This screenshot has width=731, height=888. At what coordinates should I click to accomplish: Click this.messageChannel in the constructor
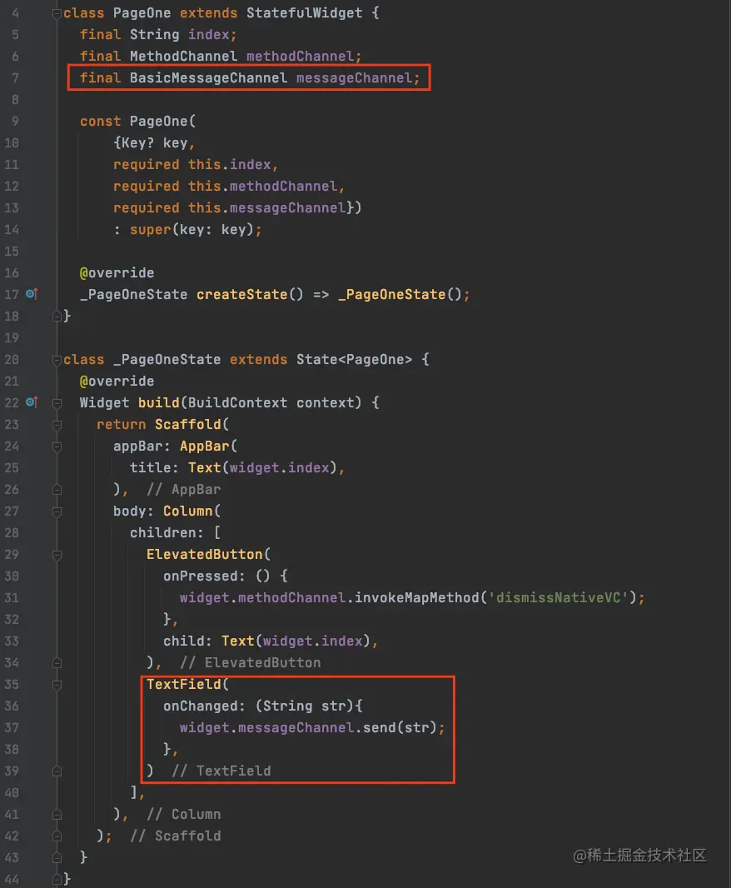(x=266, y=208)
